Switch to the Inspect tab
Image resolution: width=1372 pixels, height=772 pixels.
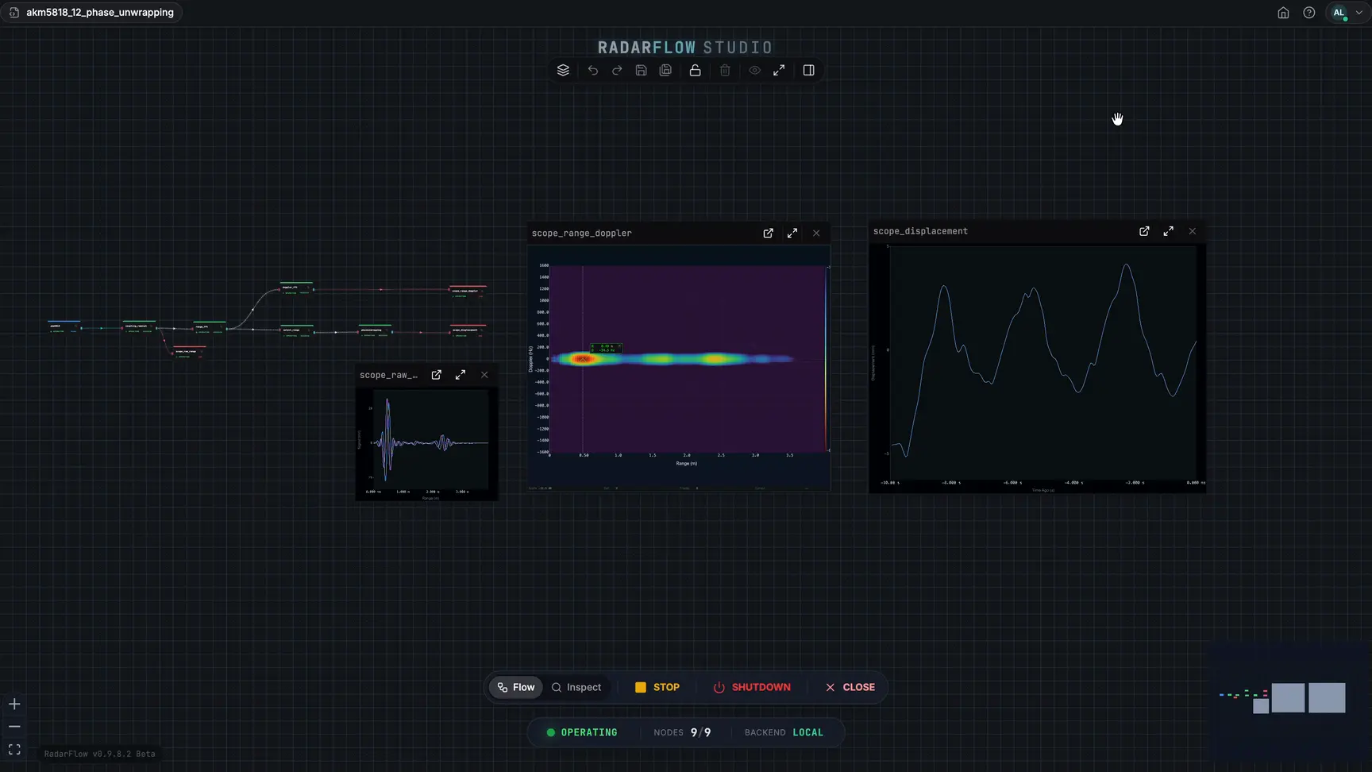coord(576,687)
